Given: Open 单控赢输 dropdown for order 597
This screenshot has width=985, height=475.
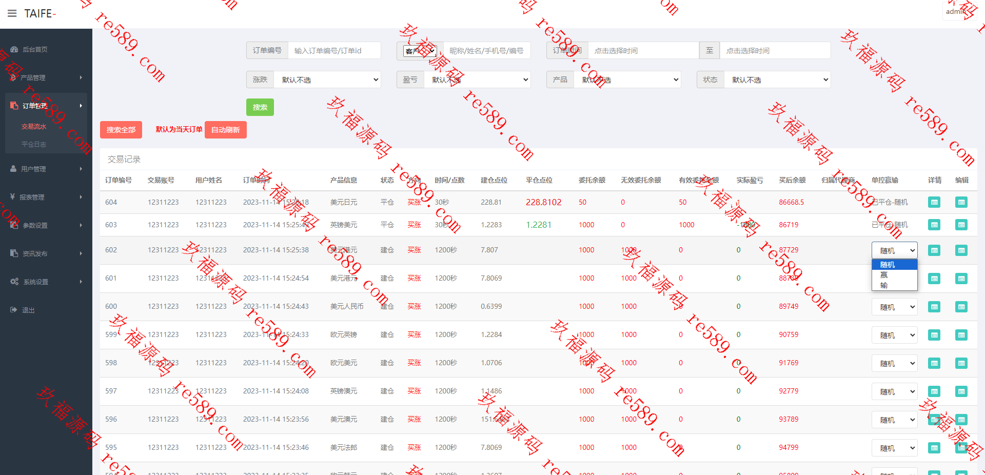Looking at the screenshot, I should (895, 391).
